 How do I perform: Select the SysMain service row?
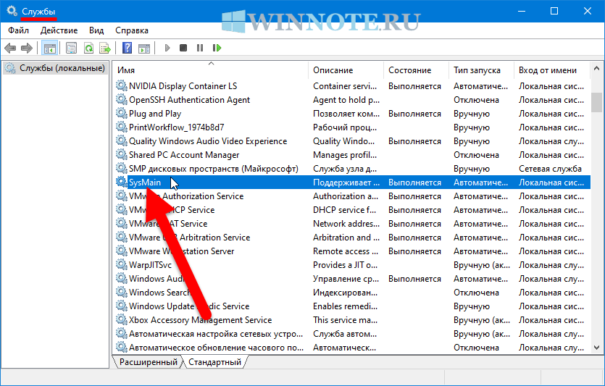click(x=353, y=182)
